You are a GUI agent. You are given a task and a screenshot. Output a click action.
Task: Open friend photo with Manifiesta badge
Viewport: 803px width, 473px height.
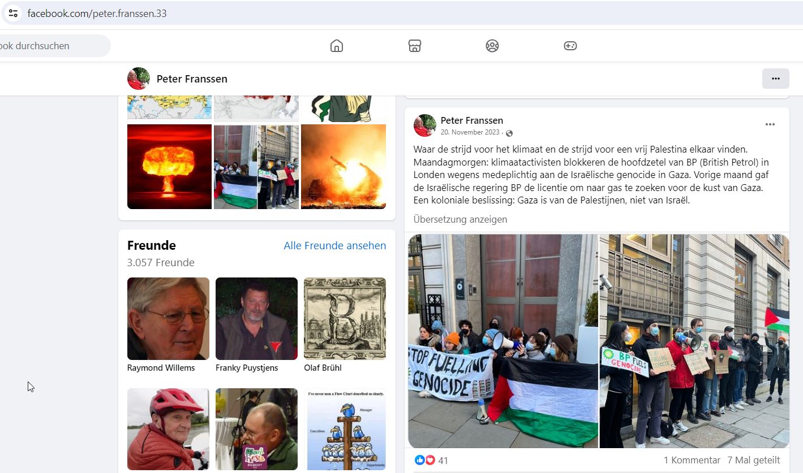click(x=256, y=429)
